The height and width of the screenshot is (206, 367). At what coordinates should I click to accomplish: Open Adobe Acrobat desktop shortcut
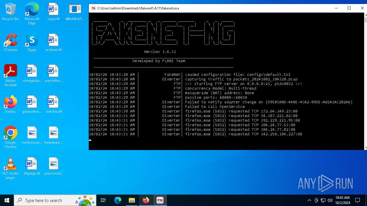pyautogui.click(x=11, y=76)
